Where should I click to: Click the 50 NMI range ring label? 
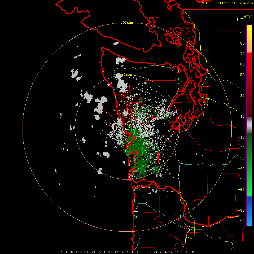click(127, 75)
